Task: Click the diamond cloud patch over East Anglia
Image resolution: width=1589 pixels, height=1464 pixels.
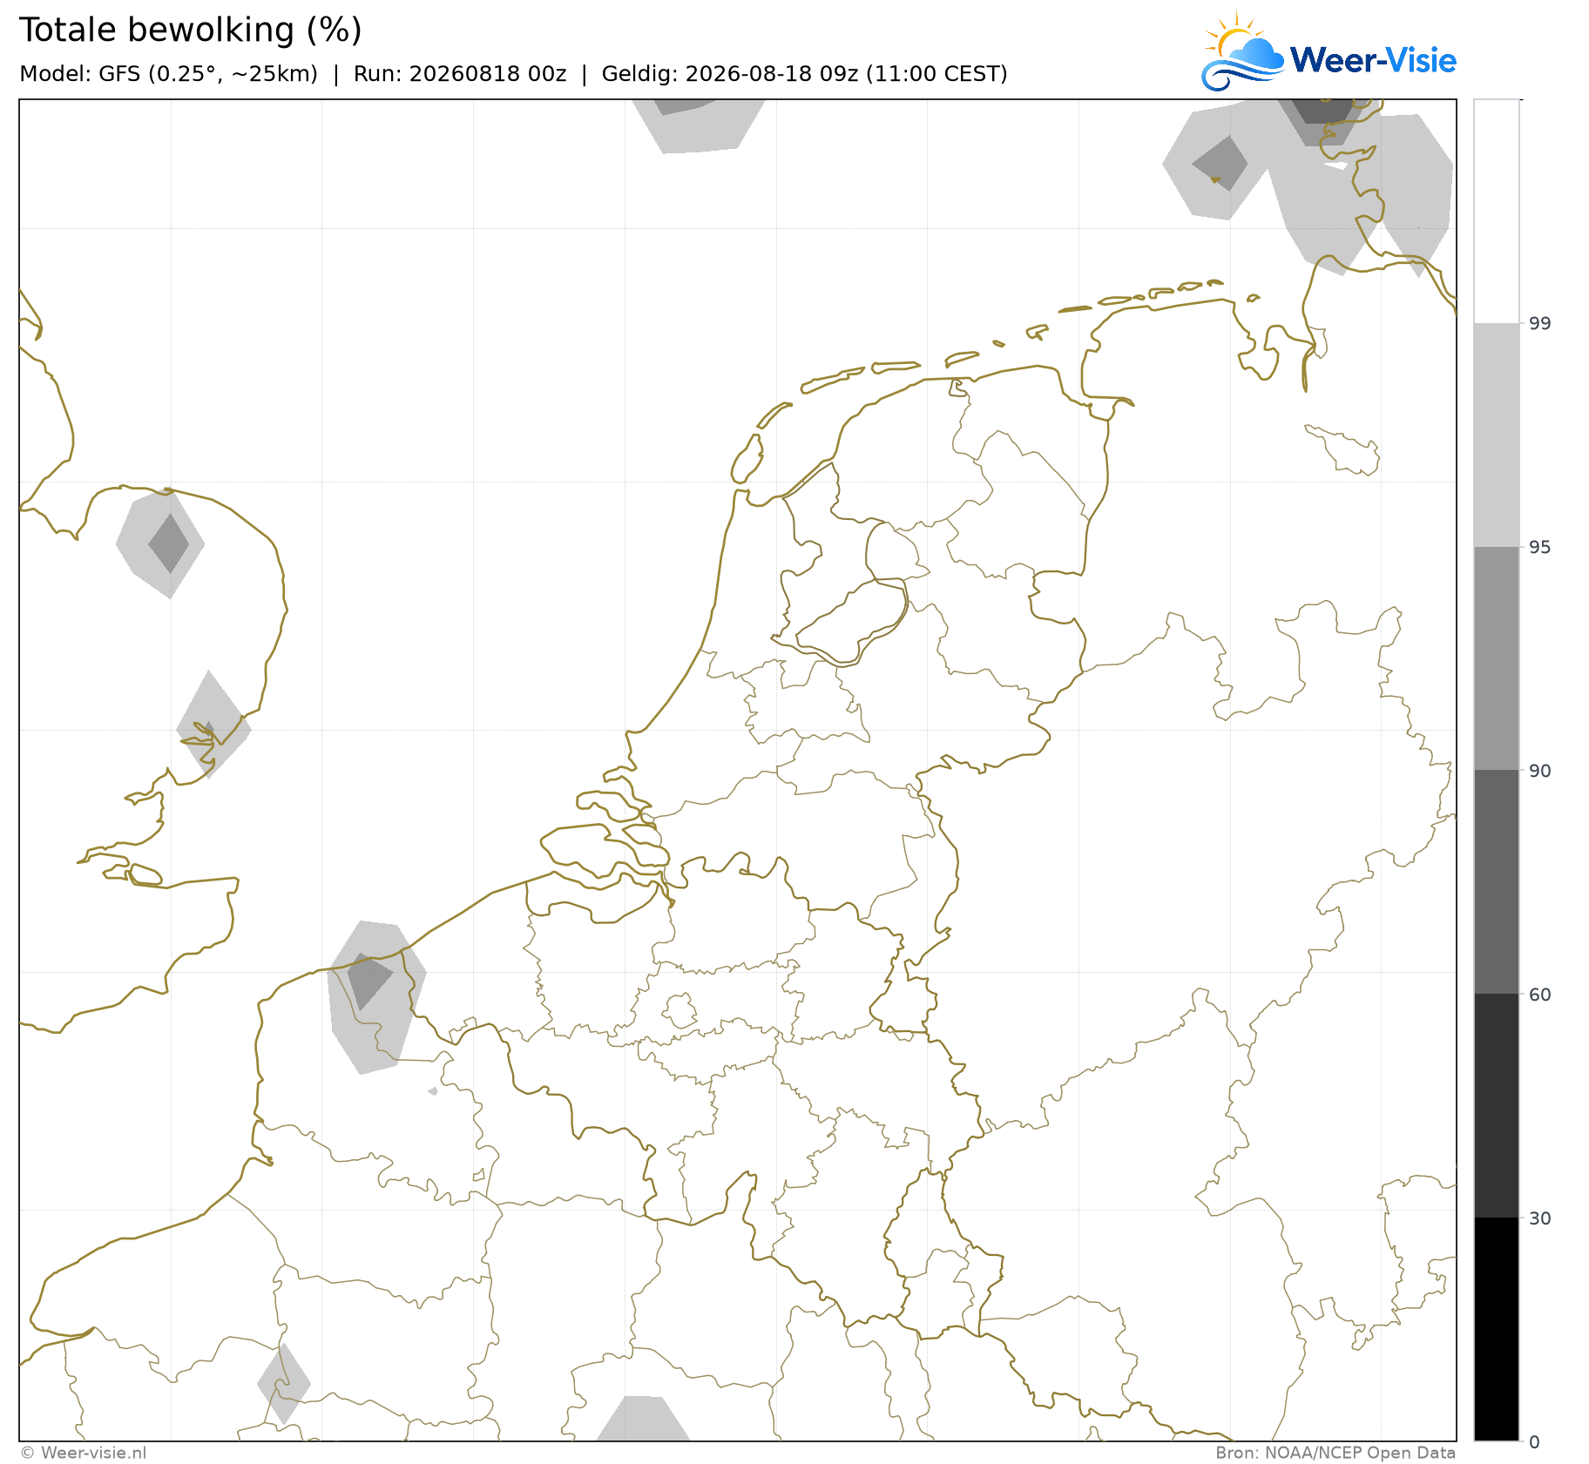Action: 161,544
